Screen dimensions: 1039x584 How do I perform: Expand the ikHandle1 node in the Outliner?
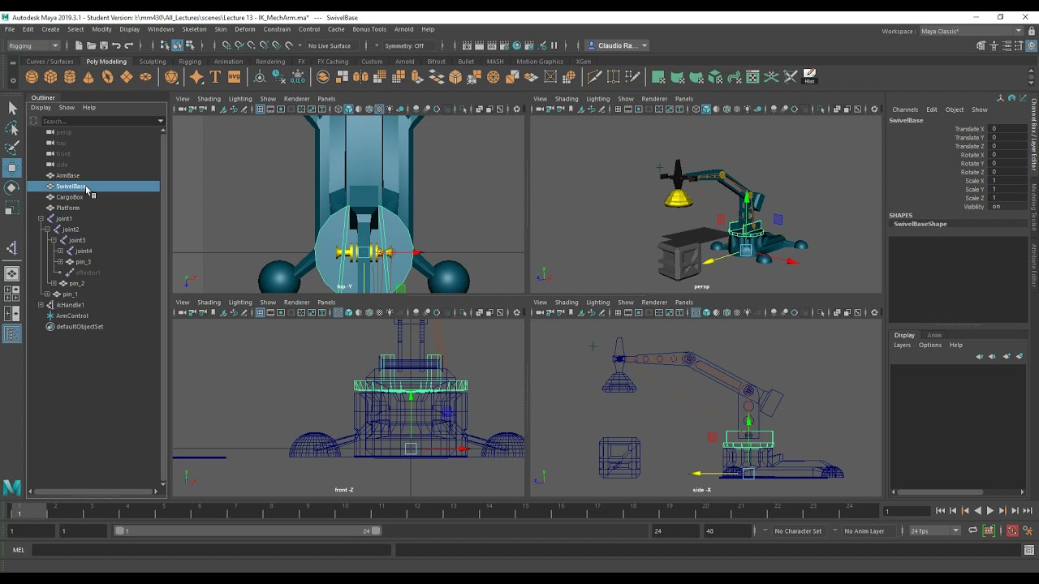(41, 305)
